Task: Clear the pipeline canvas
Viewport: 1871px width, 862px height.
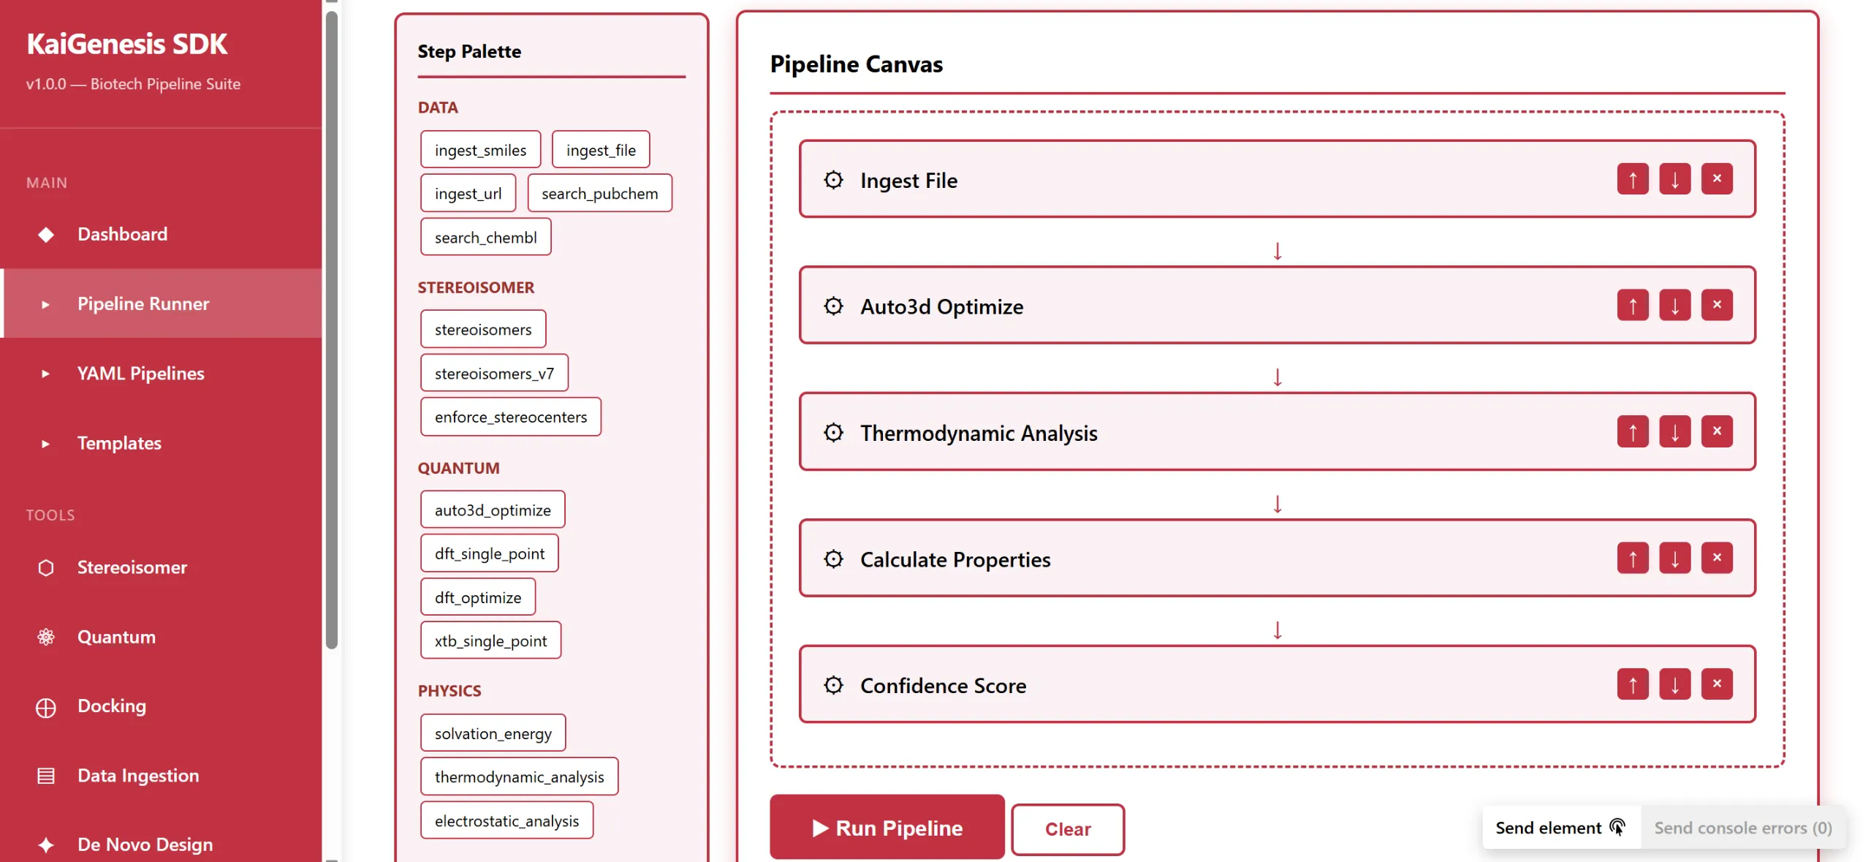Action: click(1067, 829)
